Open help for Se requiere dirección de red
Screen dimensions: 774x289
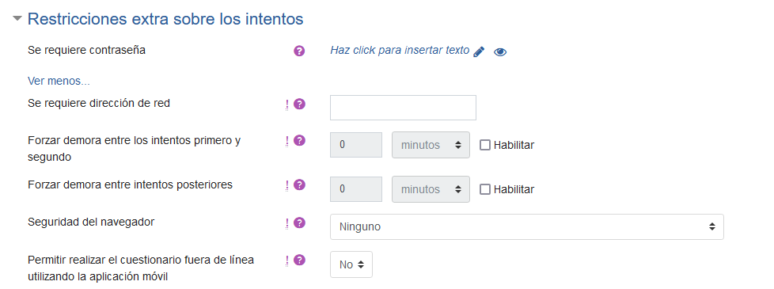tap(299, 105)
